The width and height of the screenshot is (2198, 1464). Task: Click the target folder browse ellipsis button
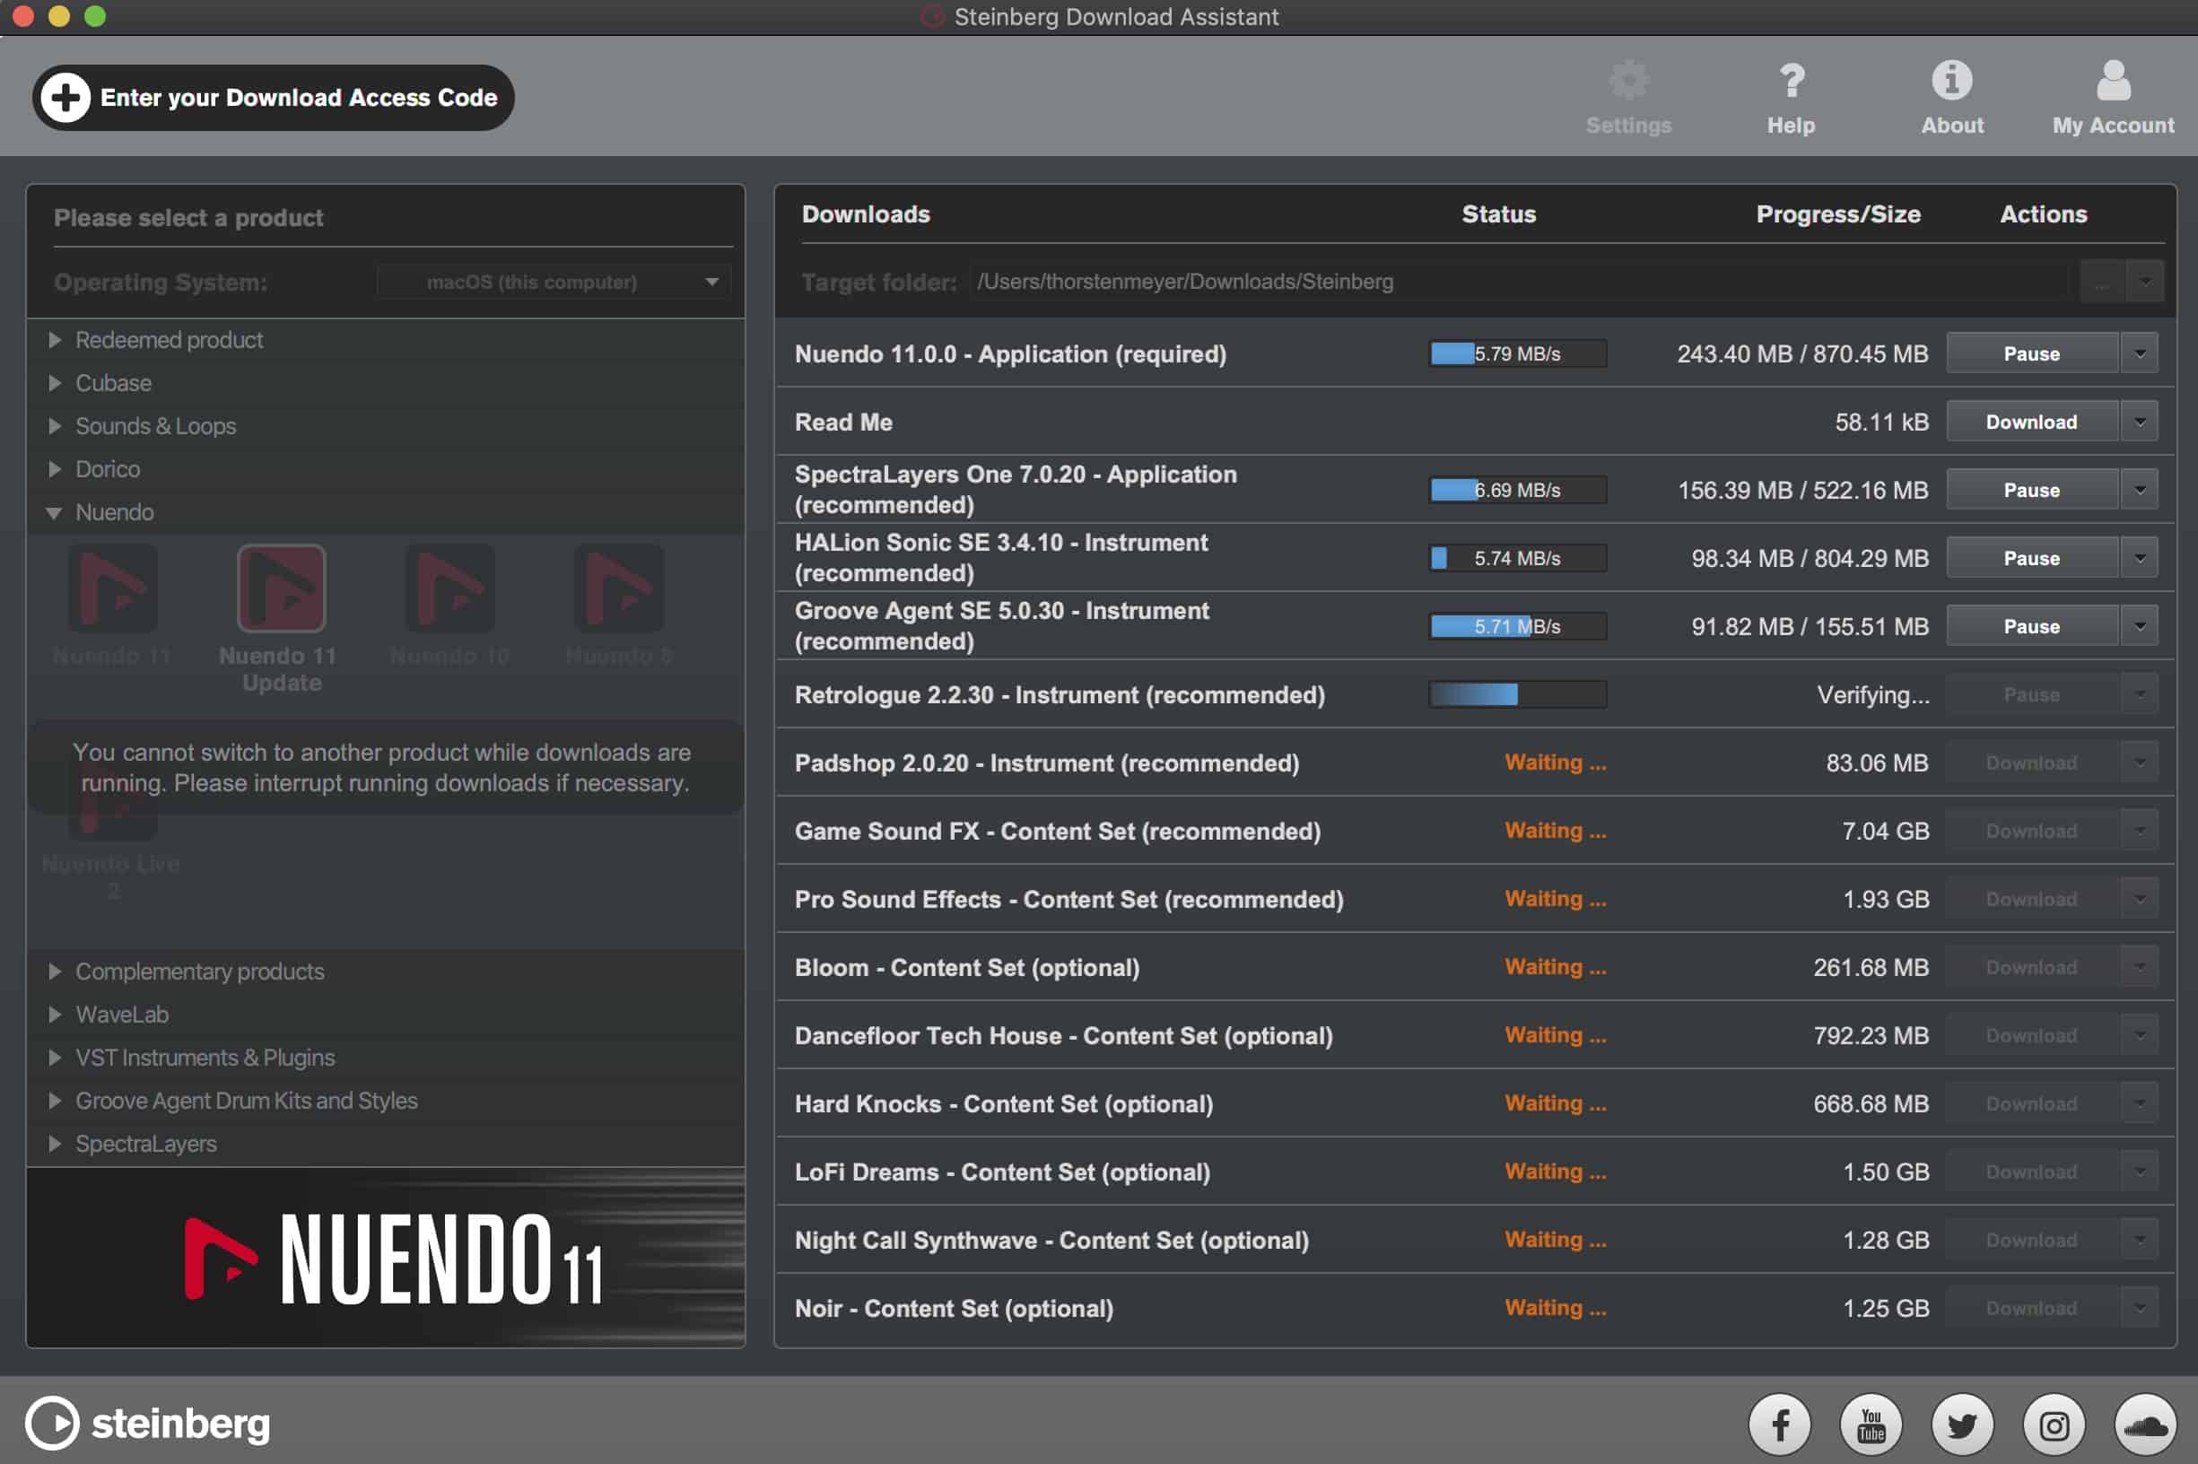coord(2103,281)
